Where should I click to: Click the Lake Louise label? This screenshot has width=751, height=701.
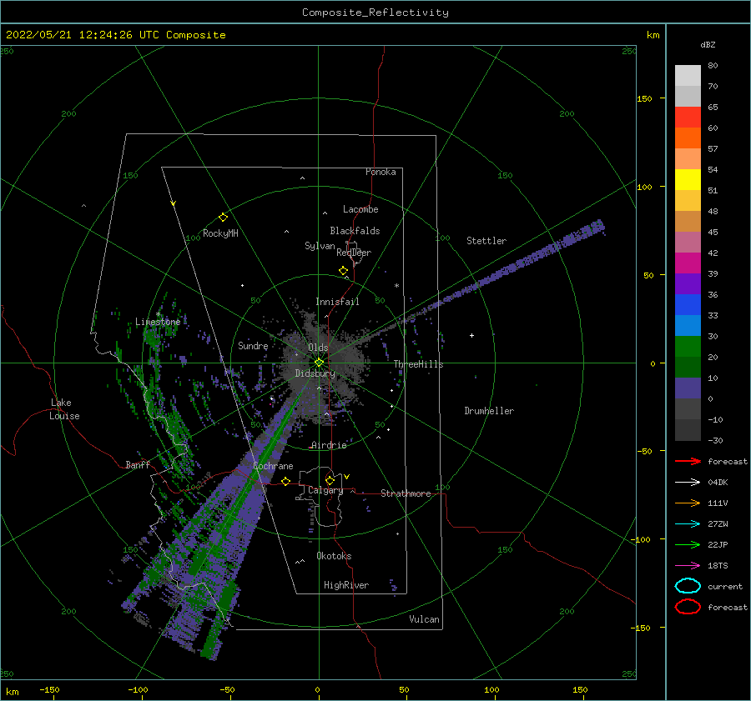coord(64,409)
